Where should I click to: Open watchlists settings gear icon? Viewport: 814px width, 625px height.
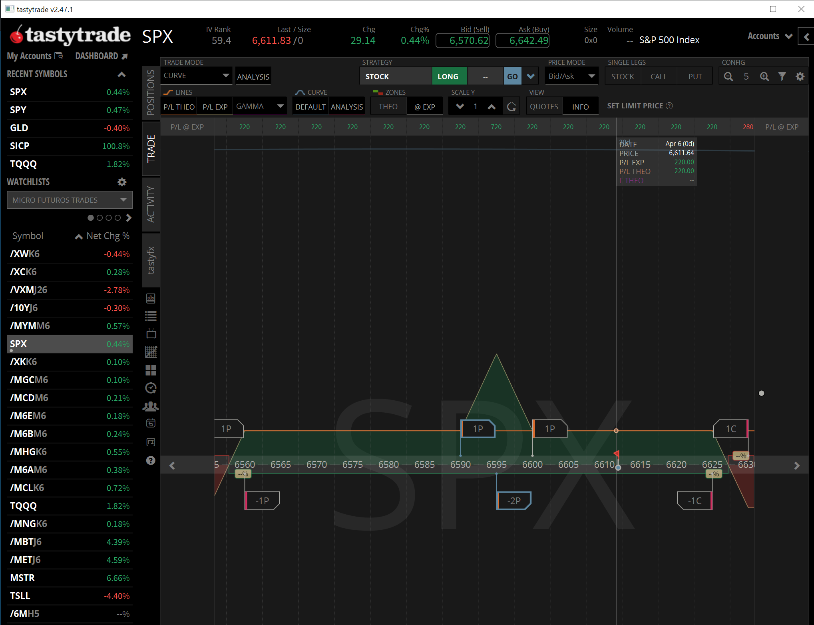click(x=122, y=182)
